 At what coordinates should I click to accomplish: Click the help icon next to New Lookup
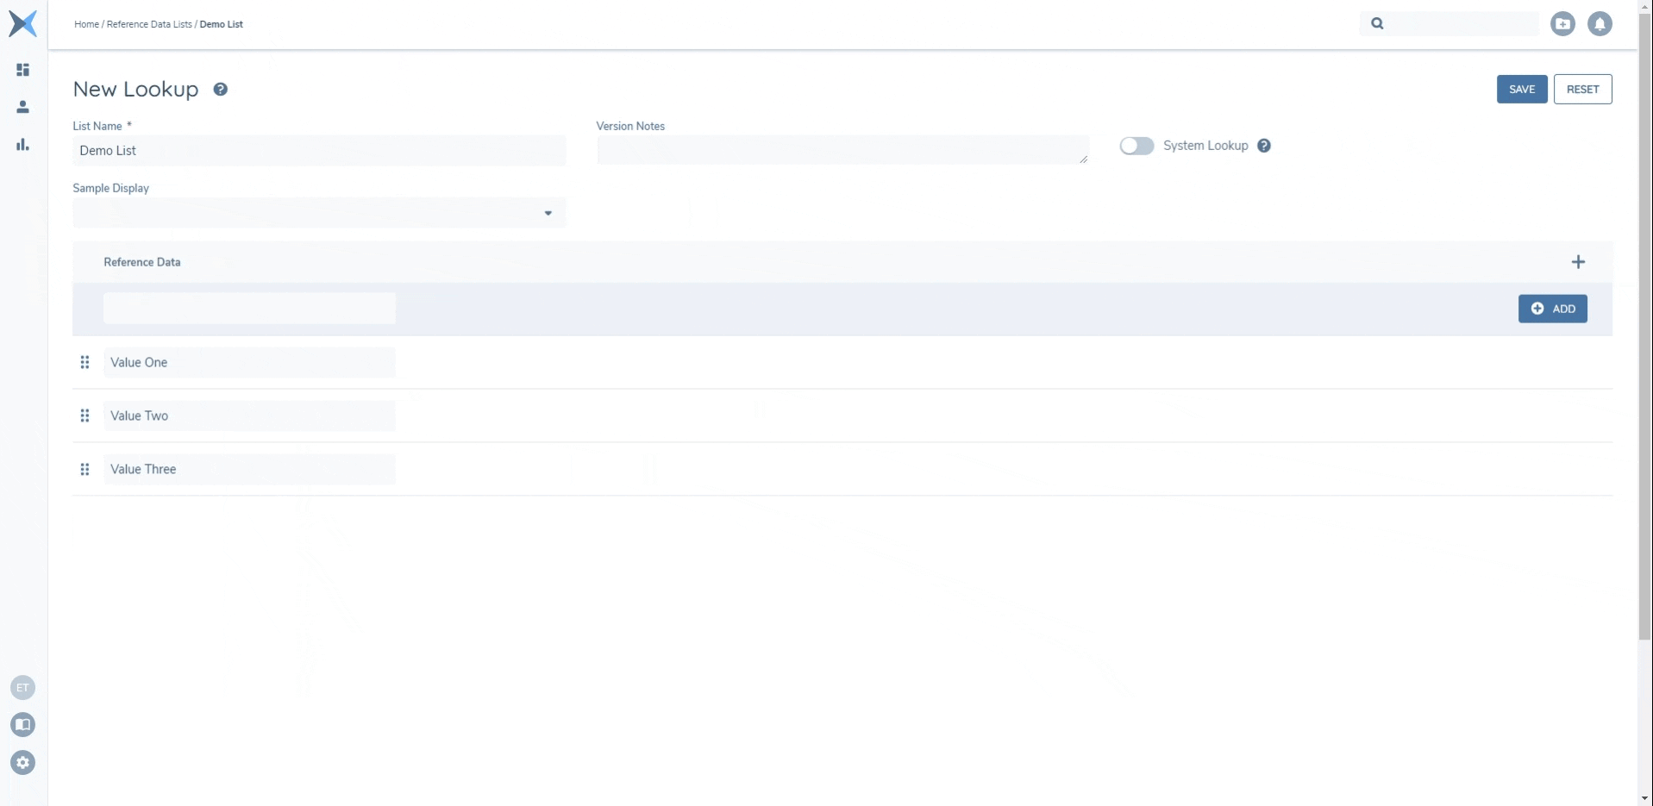pyautogui.click(x=221, y=90)
